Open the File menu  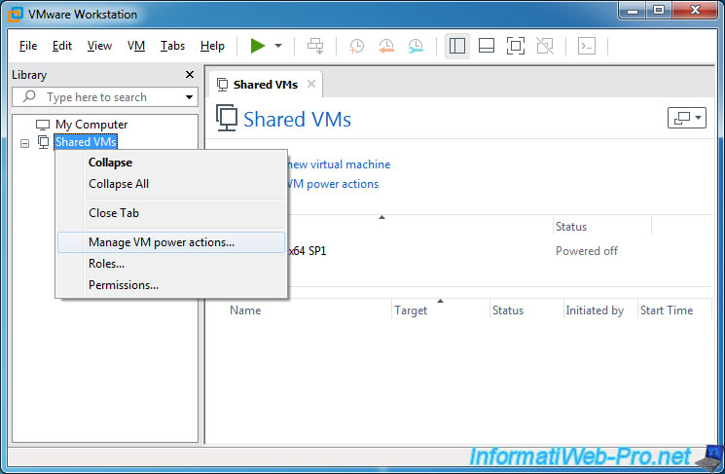pyautogui.click(x=28, y=46)
